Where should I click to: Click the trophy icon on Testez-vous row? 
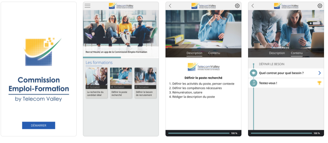[319, 83]
